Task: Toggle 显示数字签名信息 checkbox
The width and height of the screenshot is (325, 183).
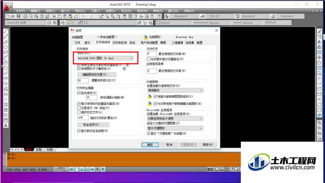Action: pyautogui.click(x=79, y=131)
